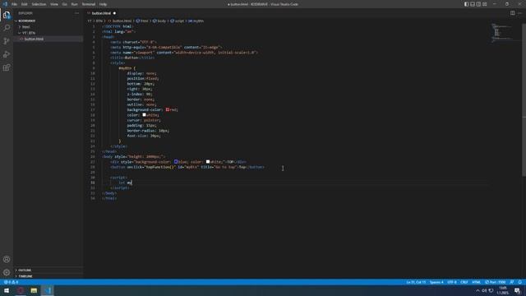Click the taskbar clock and date
Image resolution: width=526 pixels, height=296 pixels.
coord(502,290)
